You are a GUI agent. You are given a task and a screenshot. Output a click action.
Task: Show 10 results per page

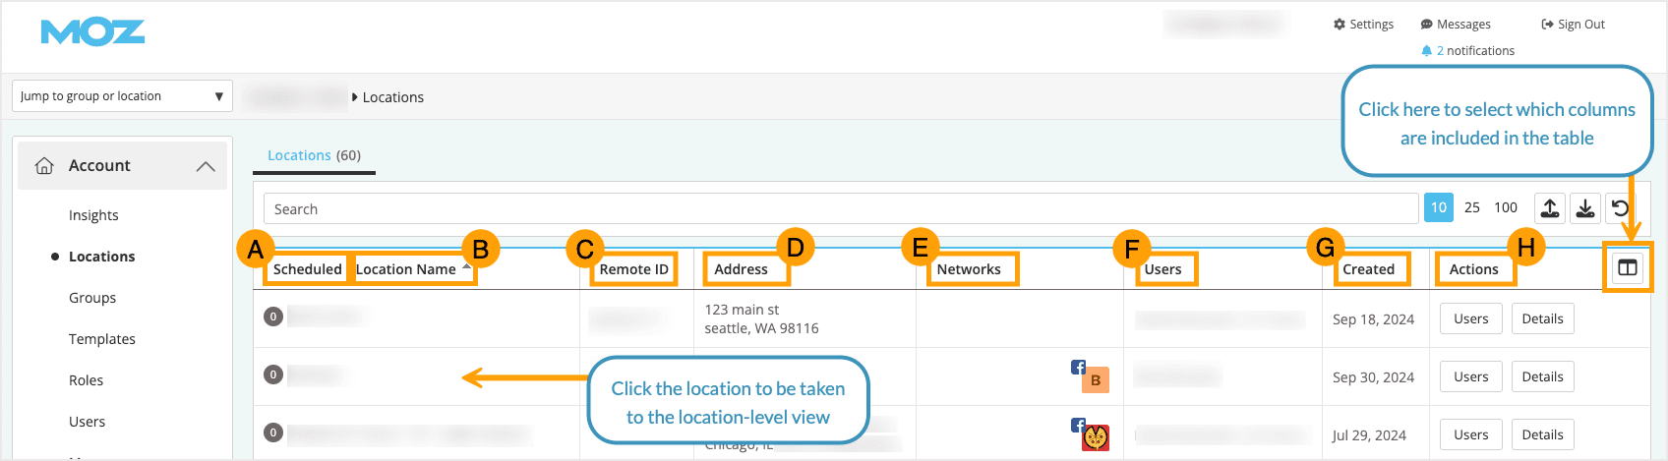1438,207
